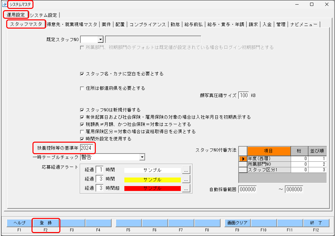The image size is (336, 236).
Task: Click the 扶養控除等の基準年 field showing 2024
Action: (x=87, y=148)
